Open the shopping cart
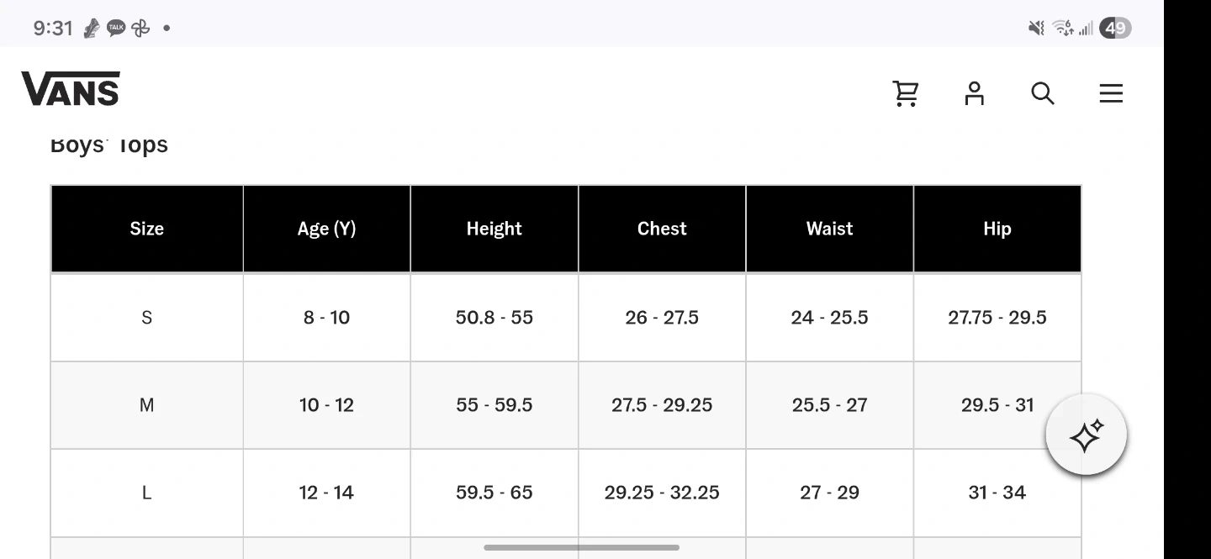The height and width of the screenshot is (559, 1211). (905, 93)
